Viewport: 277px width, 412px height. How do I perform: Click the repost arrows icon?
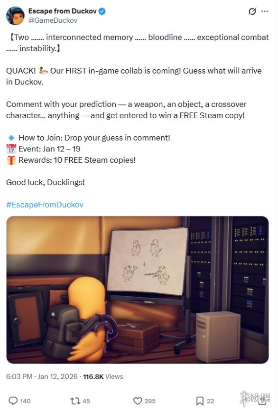click(75, 401)
